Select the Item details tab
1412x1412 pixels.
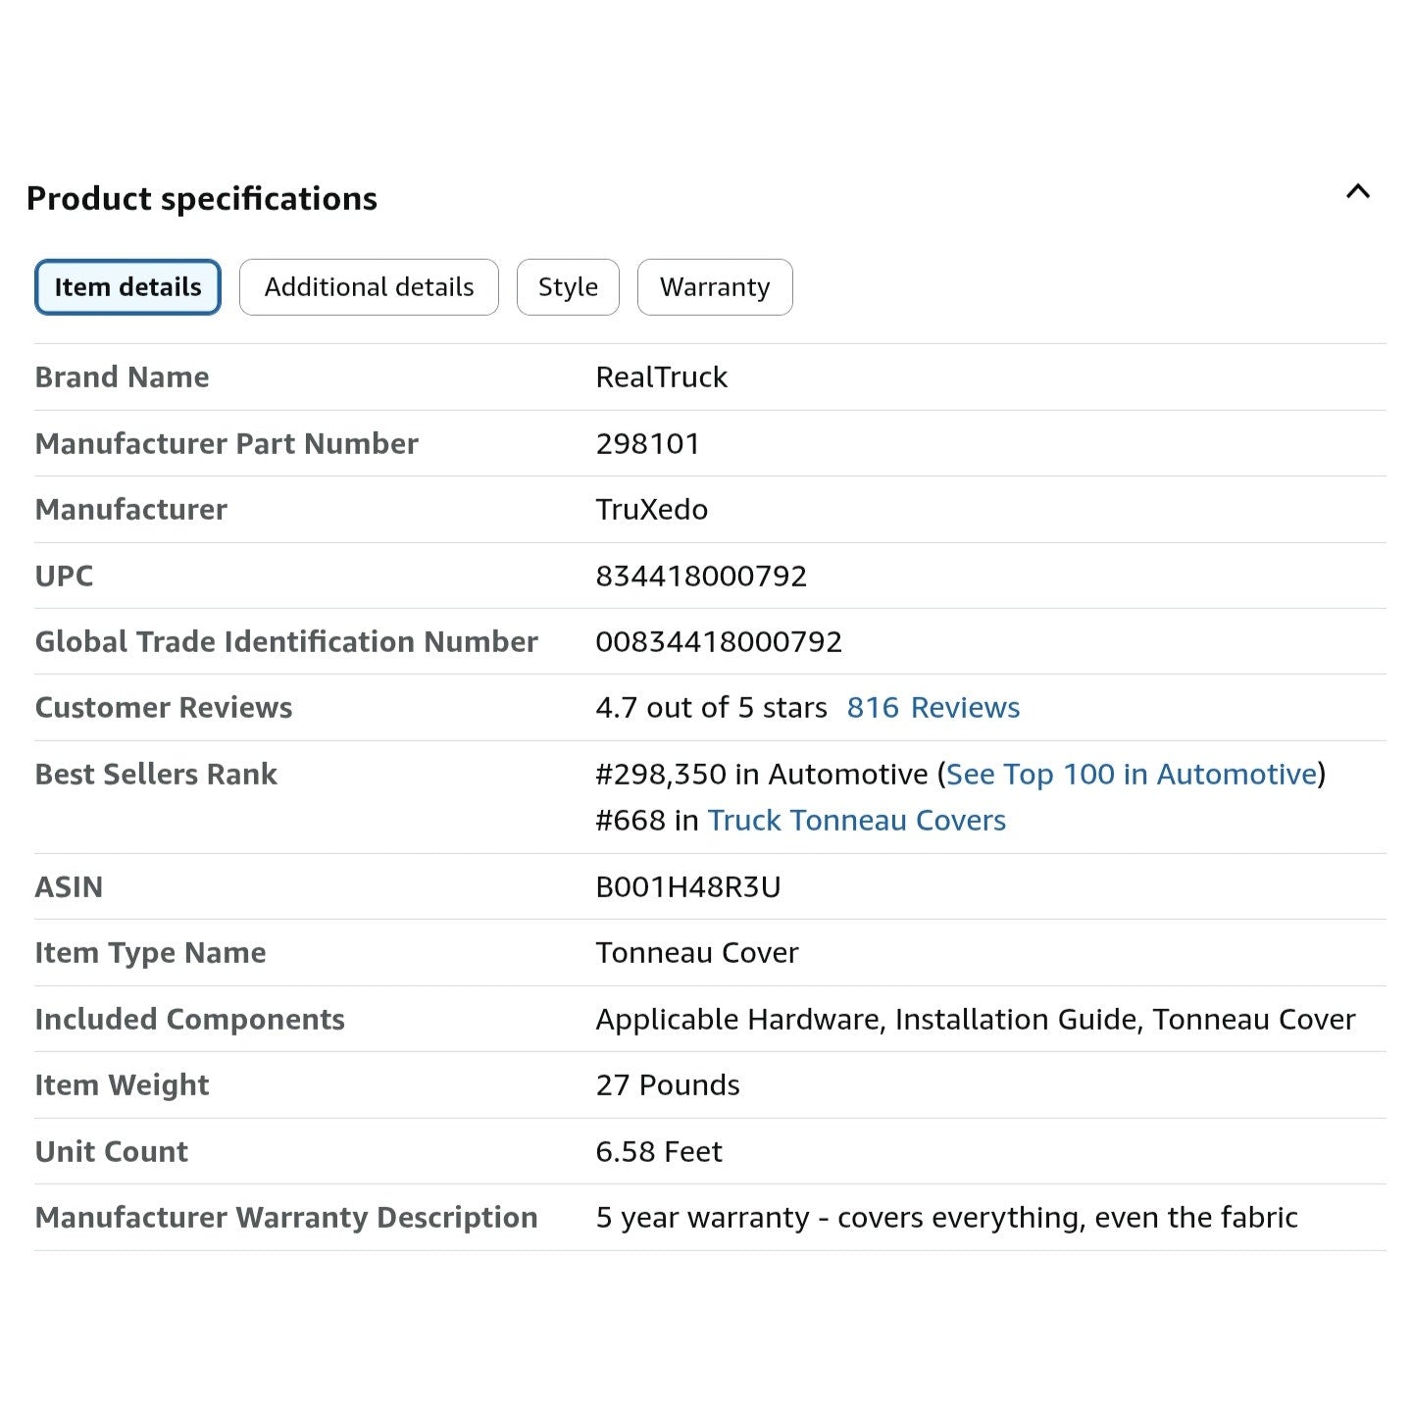pos(127,287)
